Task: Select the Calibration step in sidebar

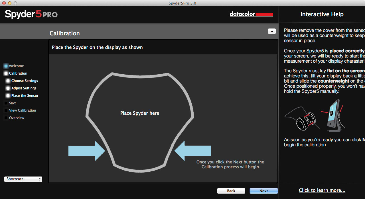Action: (x=18, y=73)
